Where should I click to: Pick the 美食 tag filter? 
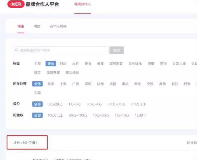(88, 64)
